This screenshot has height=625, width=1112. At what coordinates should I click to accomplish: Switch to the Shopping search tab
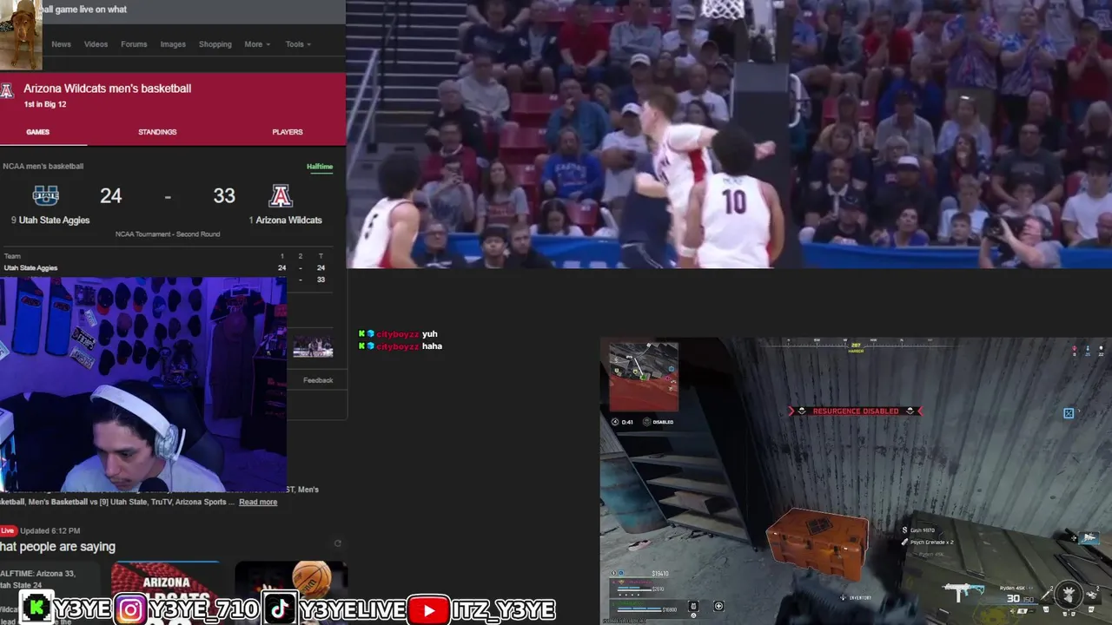click(215, 44)
